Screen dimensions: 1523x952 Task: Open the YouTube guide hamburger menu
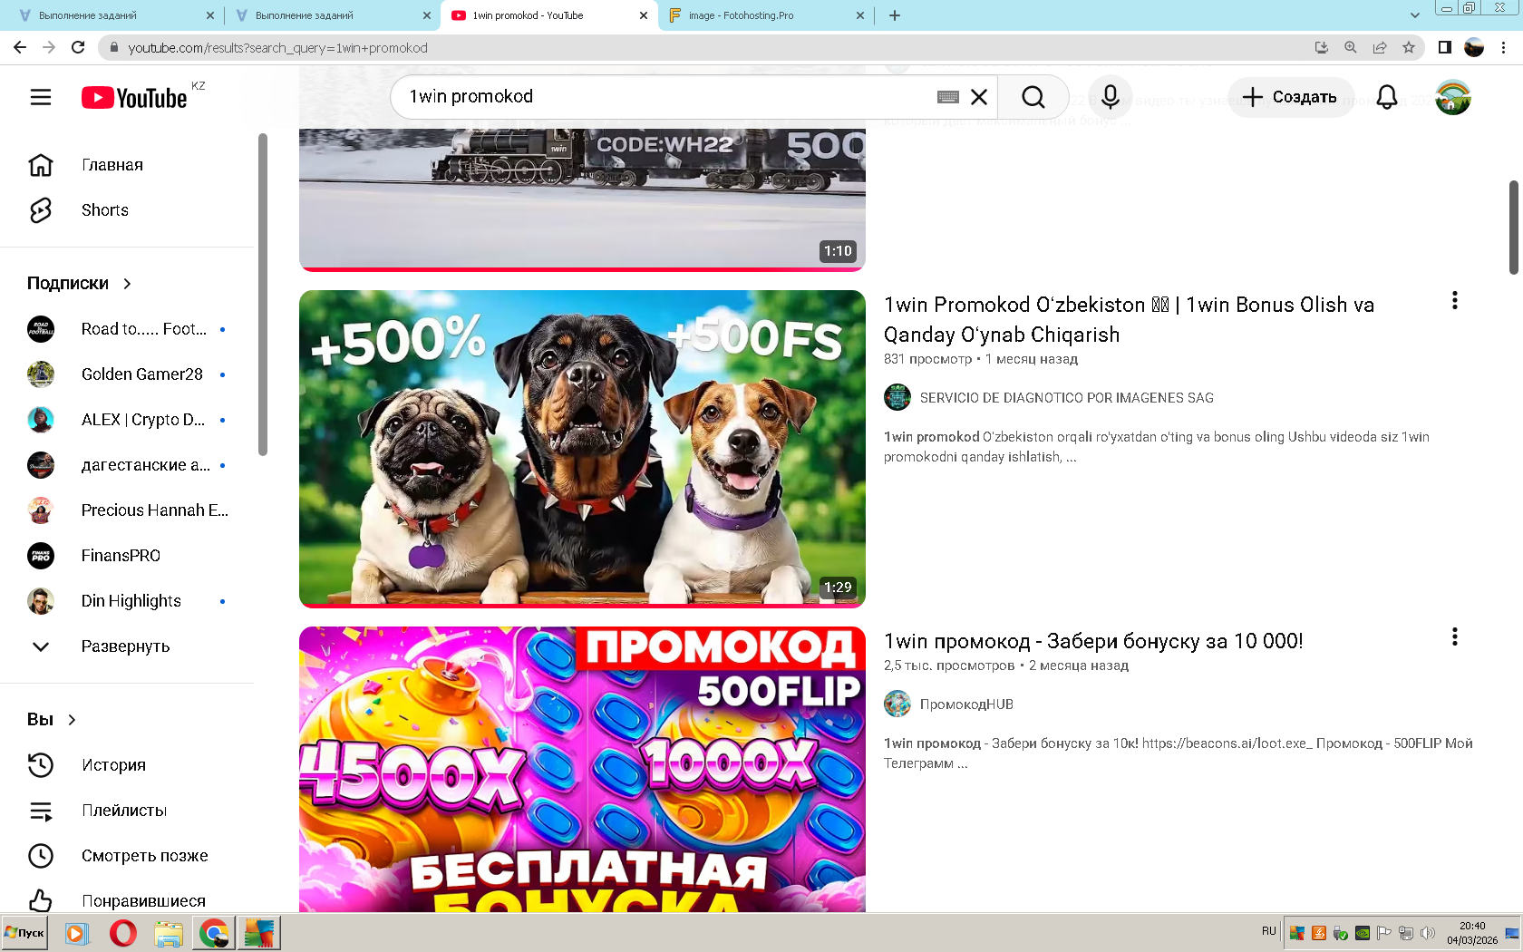tap(41, 97)
